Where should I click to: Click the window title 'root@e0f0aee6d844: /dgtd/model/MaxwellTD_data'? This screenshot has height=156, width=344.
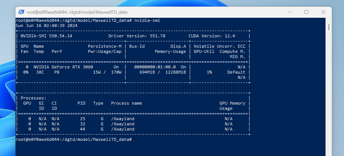tap(77, 12)
